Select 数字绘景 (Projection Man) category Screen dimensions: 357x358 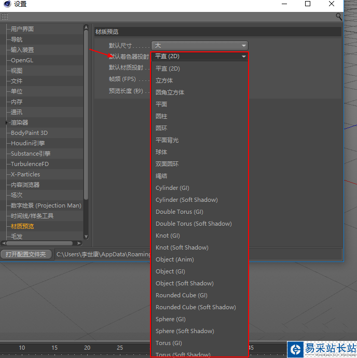(46, 205)
